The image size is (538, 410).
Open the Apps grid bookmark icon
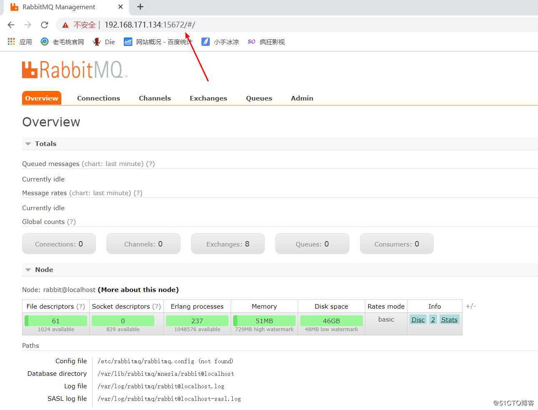point(11,42)
